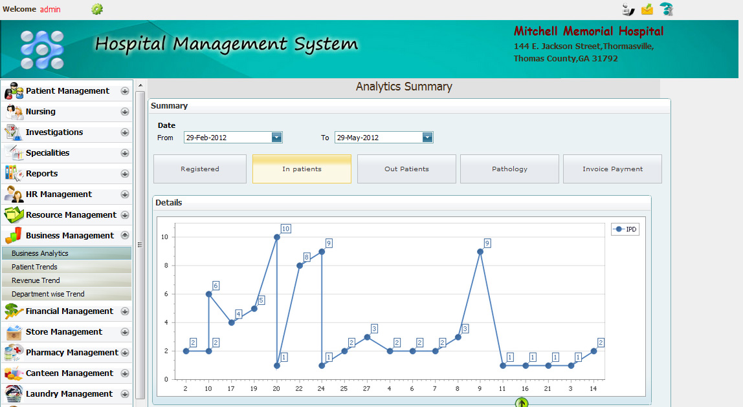Open the help question mark icon
This screenshot has width=743, height=407.
tap(667, 9)
